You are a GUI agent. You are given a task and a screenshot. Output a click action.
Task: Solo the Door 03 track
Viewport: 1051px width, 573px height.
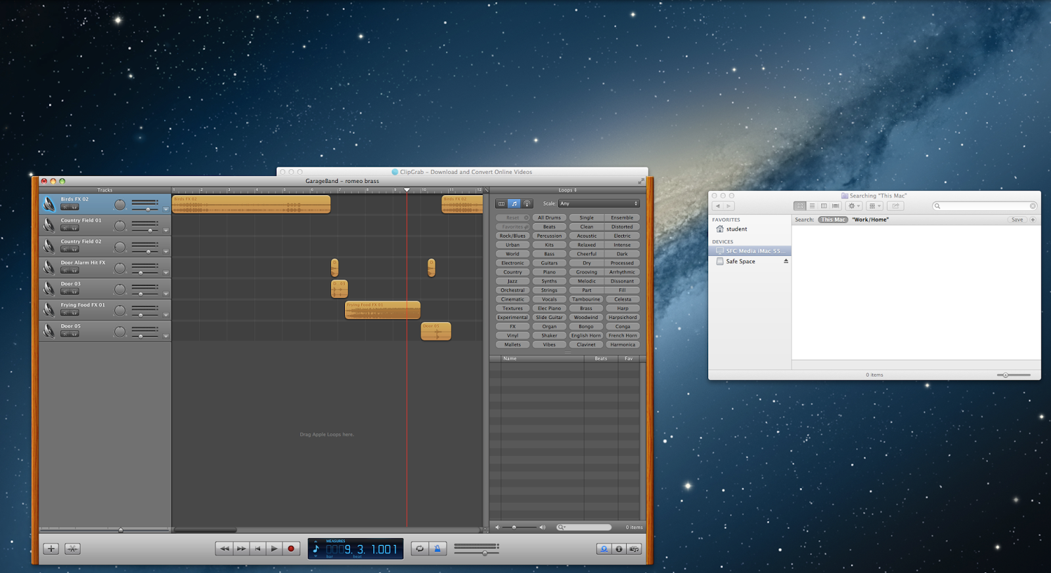[x=74, y=291]
